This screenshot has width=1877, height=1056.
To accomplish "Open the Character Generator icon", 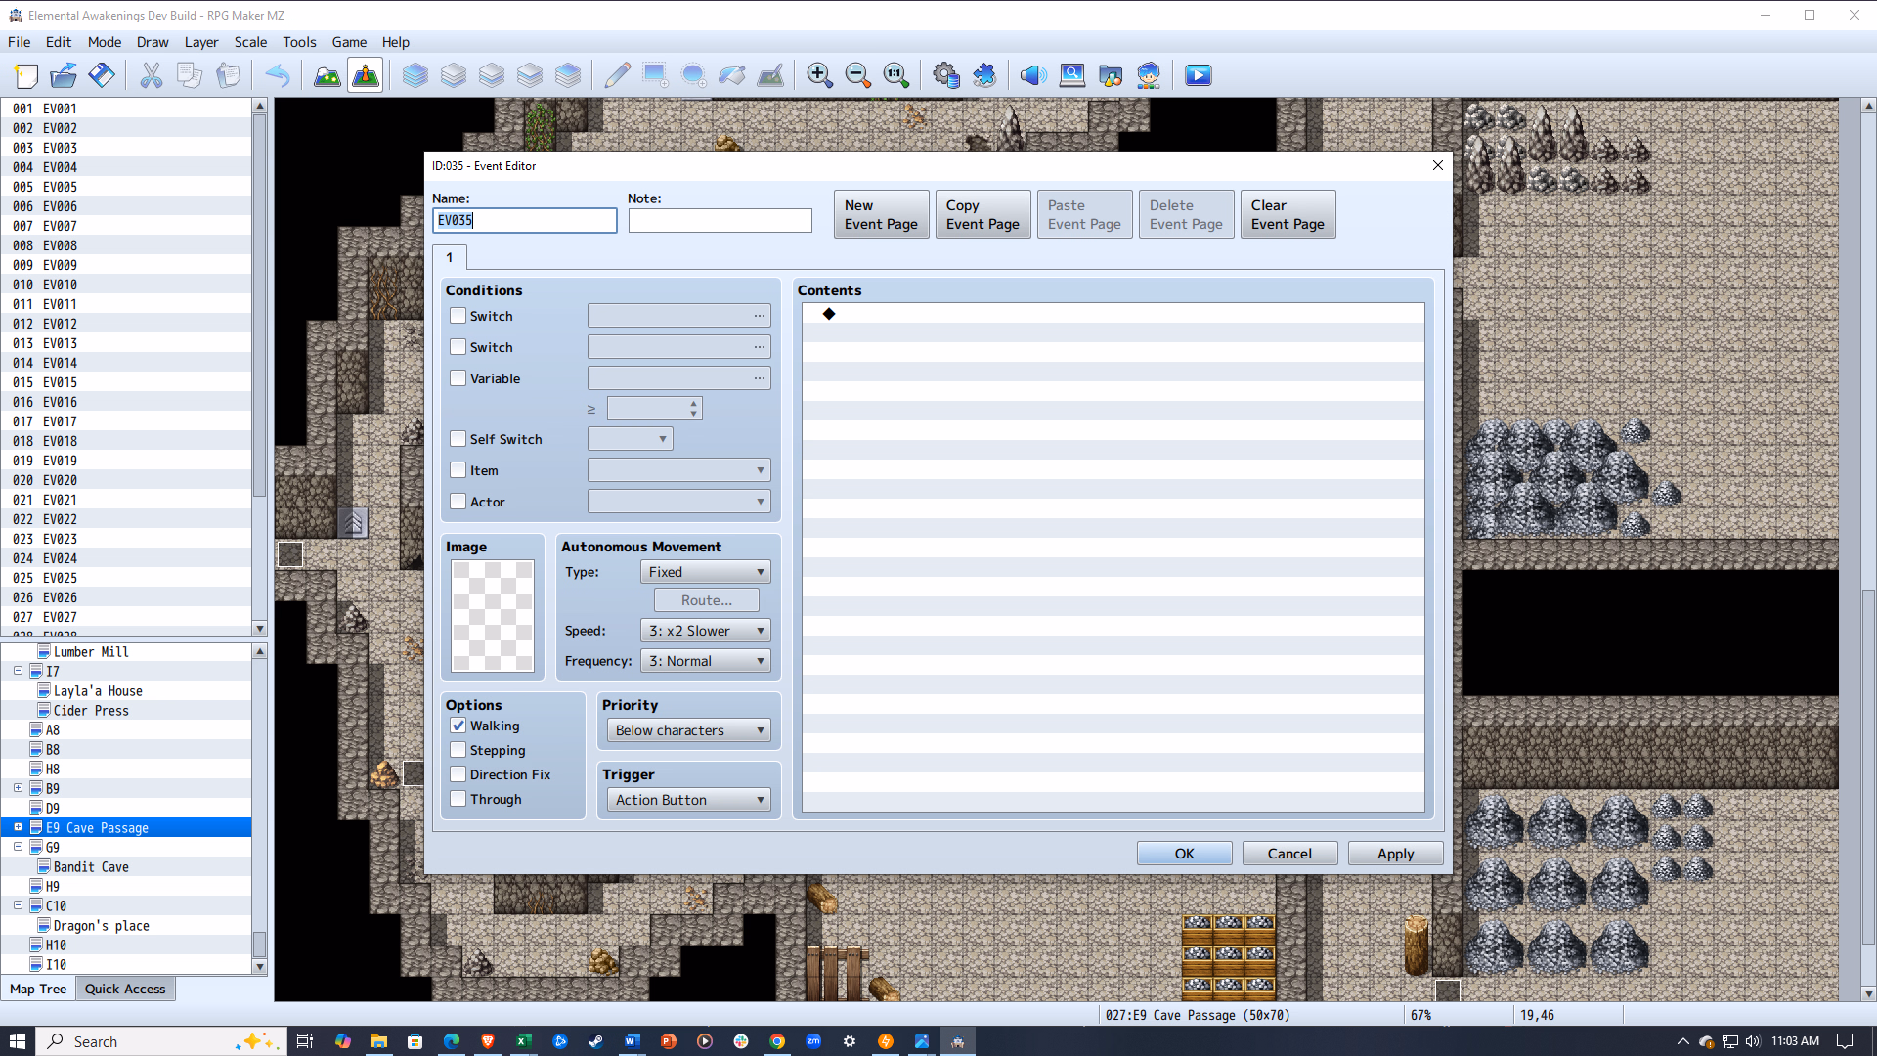I will click(1149, 75).
